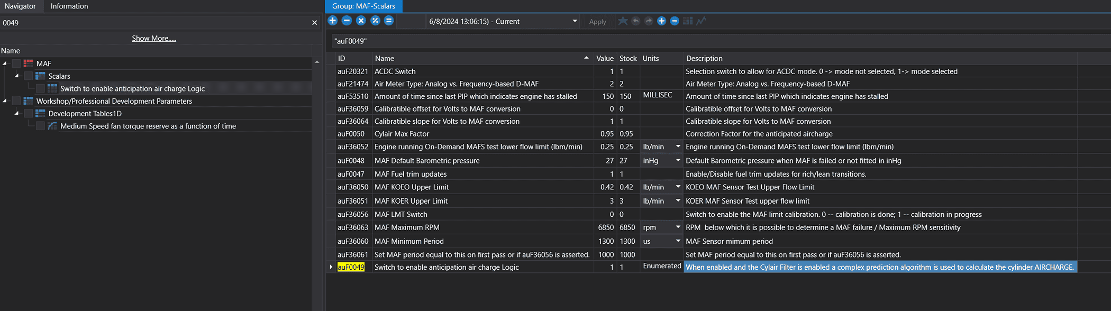The image size is (1111, 311).
Task: Sort by the ID column header
Action: coord(353,58)
